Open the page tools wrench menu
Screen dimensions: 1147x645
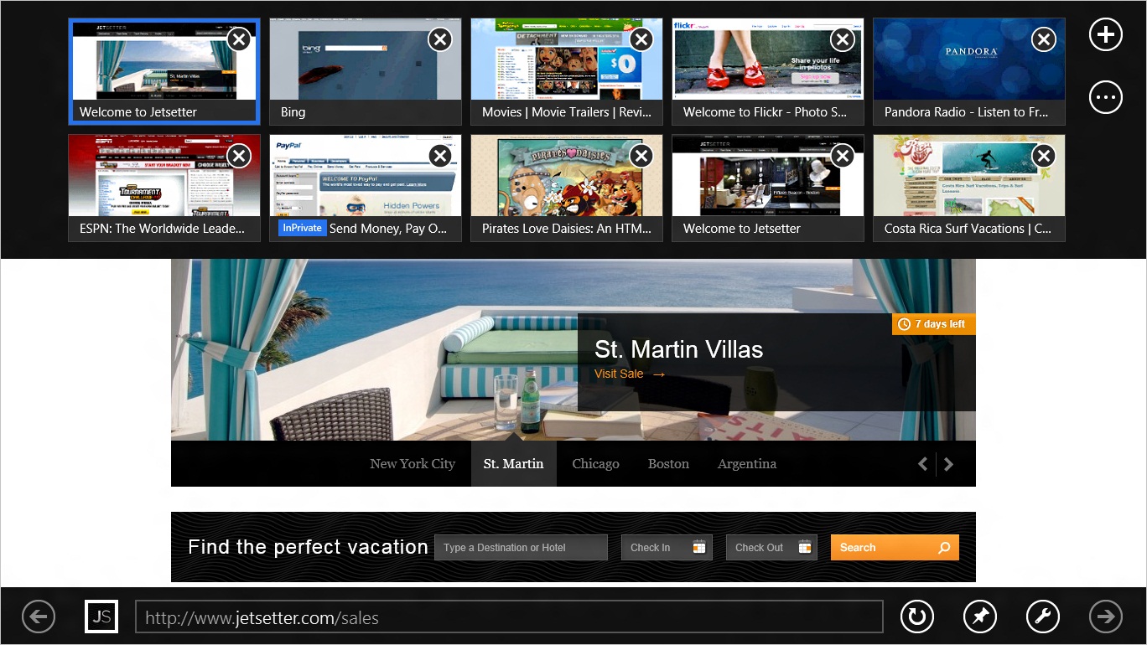point(1042,617)
